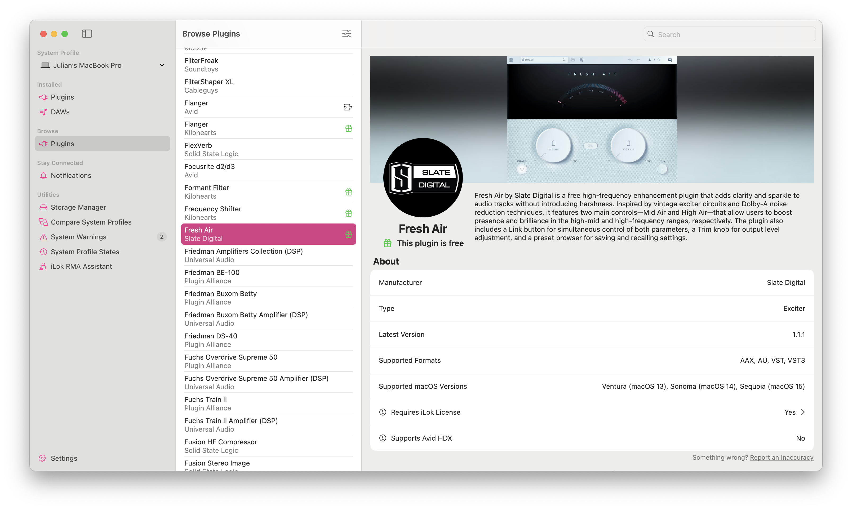Viewport: 852px width, 510px height.
Task: Open iLok RMA Assistant
Action: 103,266
